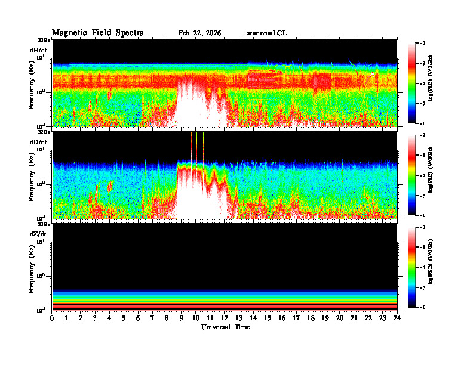Click the color bar beside the dD/dt panel

412,175
